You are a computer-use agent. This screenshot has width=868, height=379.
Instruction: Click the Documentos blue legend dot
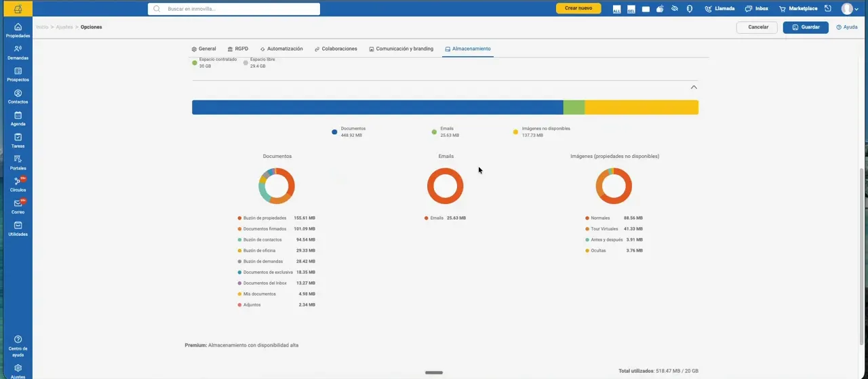click(334, 132)
